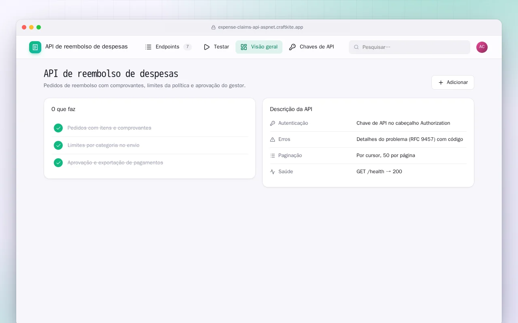Image resolution: width=518 pixels, height=323 pixels.
Task: Select the Visão geral tab
Action: click(259, 47)
